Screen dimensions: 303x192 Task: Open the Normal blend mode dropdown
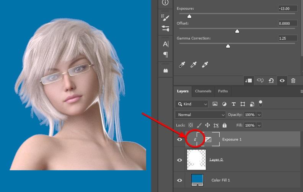coord(200,115)
